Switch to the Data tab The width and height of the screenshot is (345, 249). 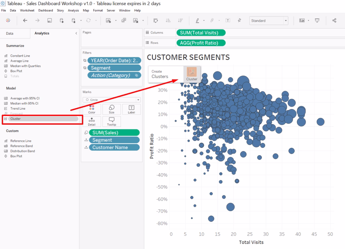click(10, 33)
